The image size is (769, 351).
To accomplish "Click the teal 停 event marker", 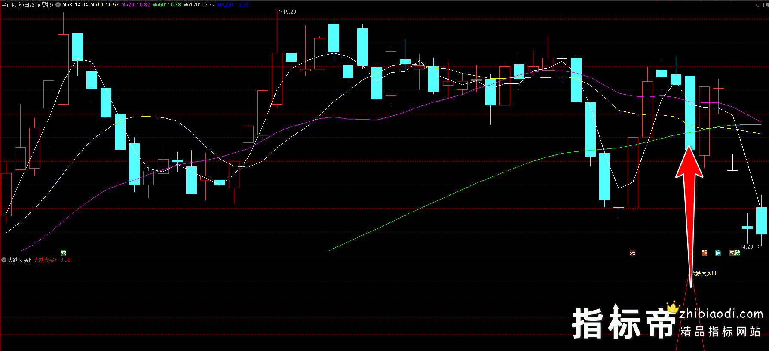I will coord(718,252).
